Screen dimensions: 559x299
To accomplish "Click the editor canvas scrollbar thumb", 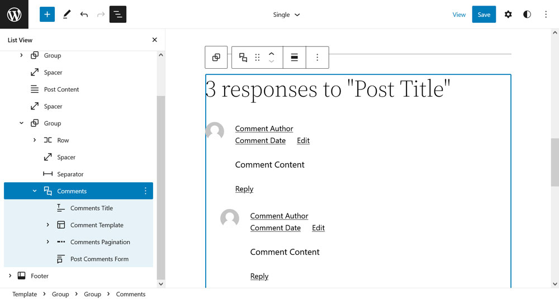I will [x=555, y=162].
